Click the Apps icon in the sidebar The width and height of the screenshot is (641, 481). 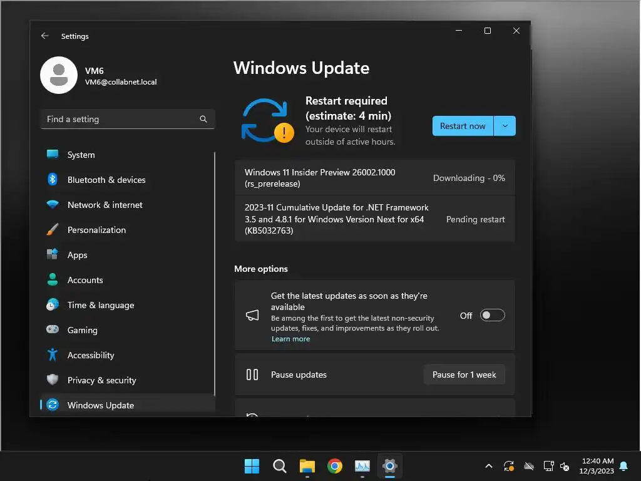pyautogui.click(x=53, y=254)
